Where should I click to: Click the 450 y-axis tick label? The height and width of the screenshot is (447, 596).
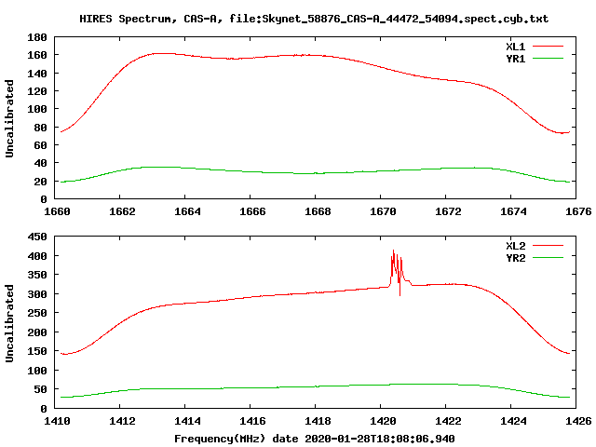tap(37, 237)
